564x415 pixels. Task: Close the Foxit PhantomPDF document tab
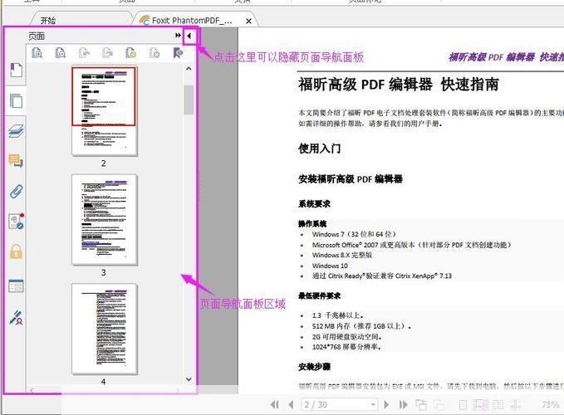(248, 22)
